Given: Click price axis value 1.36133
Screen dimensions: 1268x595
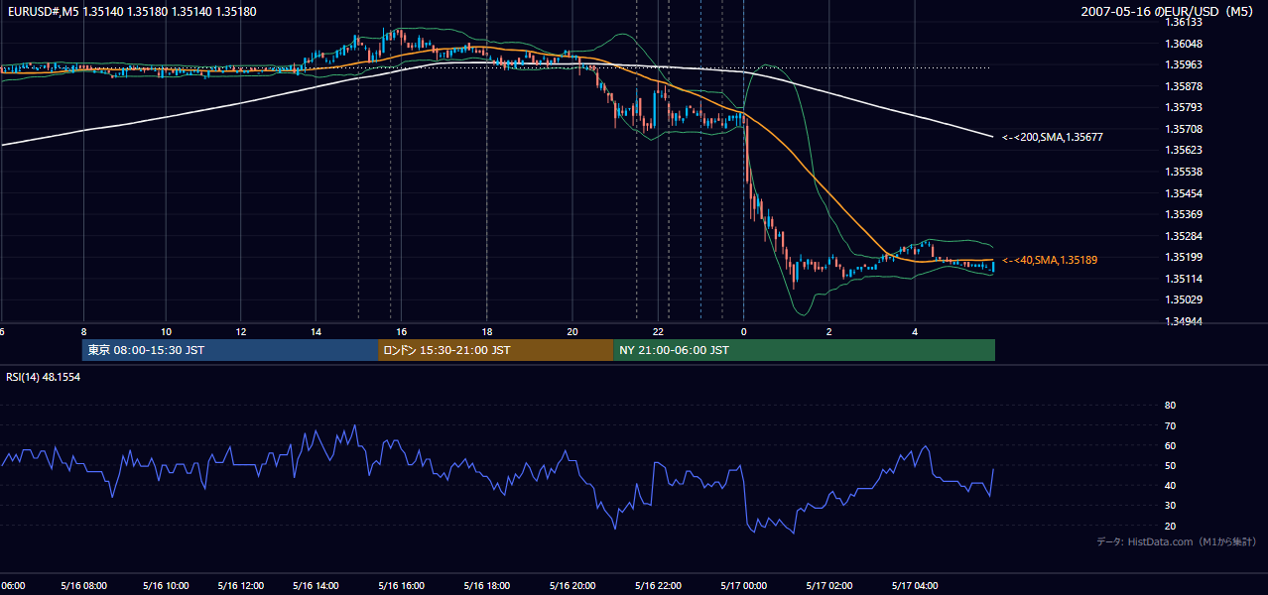Looking at the screenshot, I should tap(1184, 22).
